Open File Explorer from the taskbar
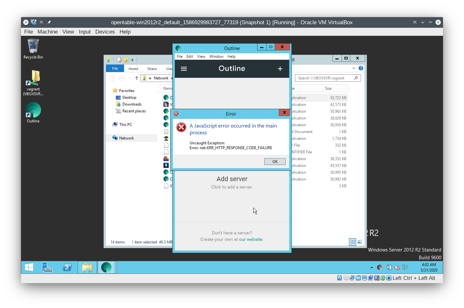This screenshot has width=464, height=308. point(87,267)
